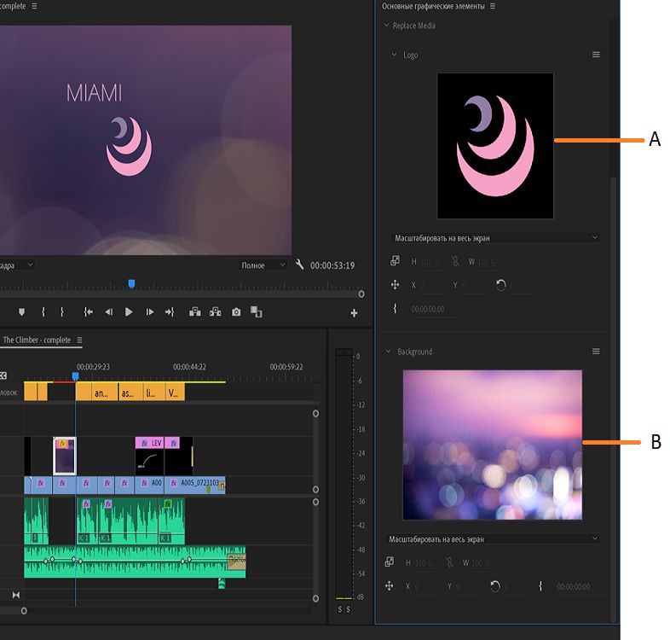The width and height of the screenshot is (670, 640).
Task: Step back one frame
Action: tap(108, 312)
